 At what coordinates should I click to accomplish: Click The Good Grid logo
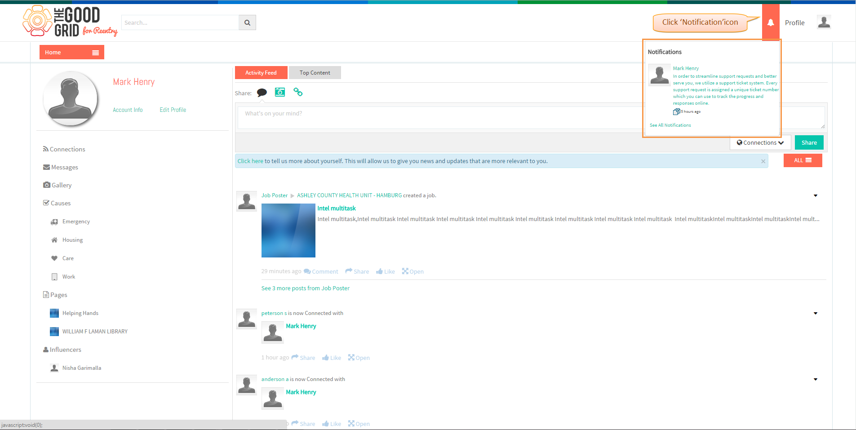click(70, 21)
